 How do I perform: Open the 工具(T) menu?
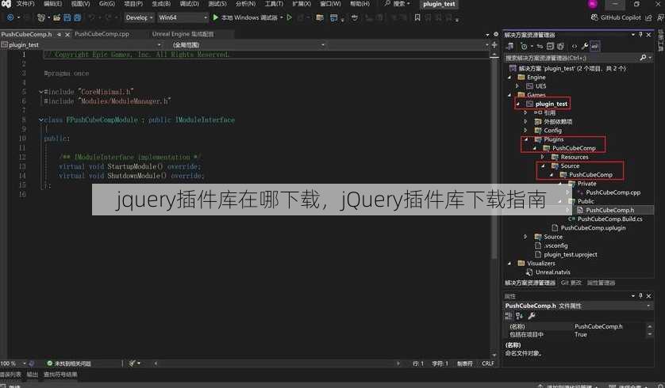tap(274, 4)
